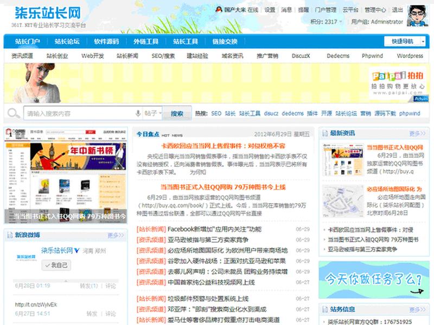The height and width of the screenshot is (325, 434).
Task: Open the 链接交换 tab
Action: [225, 42]
